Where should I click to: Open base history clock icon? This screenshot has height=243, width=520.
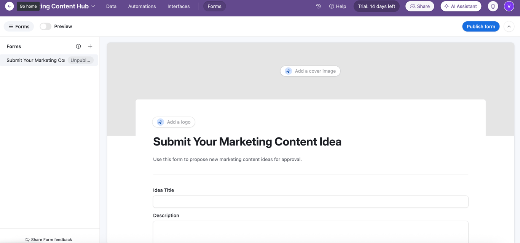[x=318, y=6]
